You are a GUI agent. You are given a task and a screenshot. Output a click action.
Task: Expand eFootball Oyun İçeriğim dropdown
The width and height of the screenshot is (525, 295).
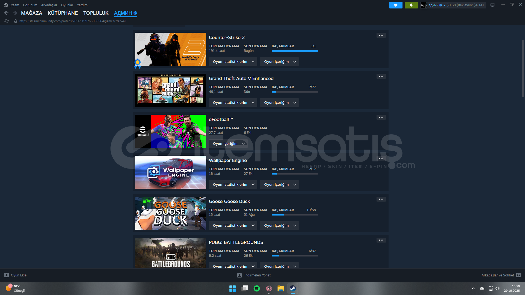coord(228,143)
